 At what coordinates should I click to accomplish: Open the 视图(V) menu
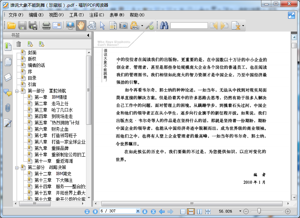(x=56, y=15)
